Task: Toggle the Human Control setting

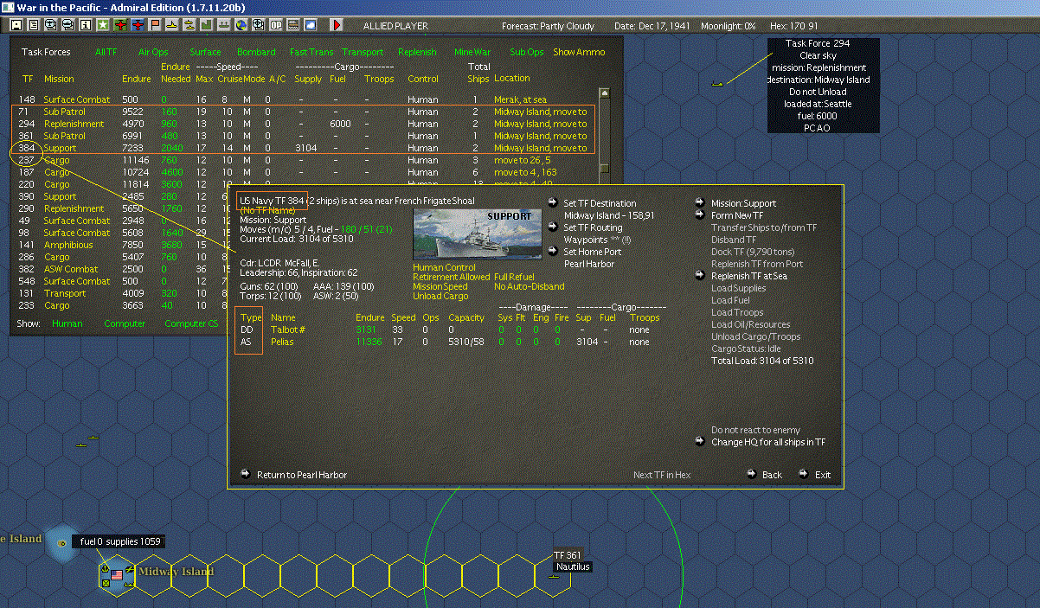Action: (x=444, y=267)
